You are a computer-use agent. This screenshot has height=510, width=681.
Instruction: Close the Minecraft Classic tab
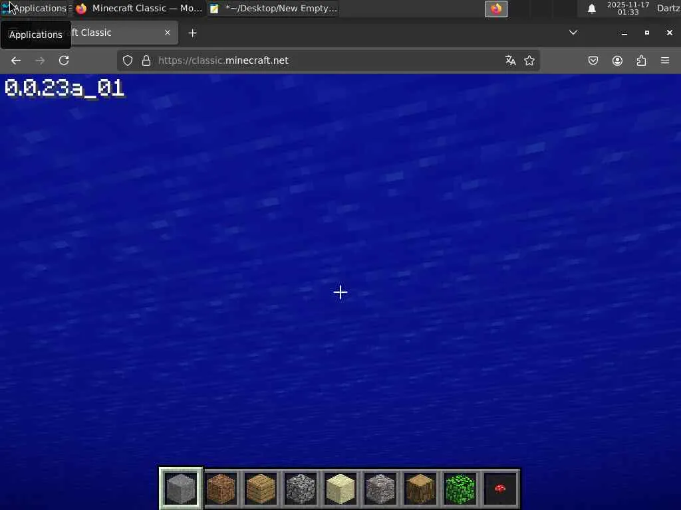click(x=168, y=33)
